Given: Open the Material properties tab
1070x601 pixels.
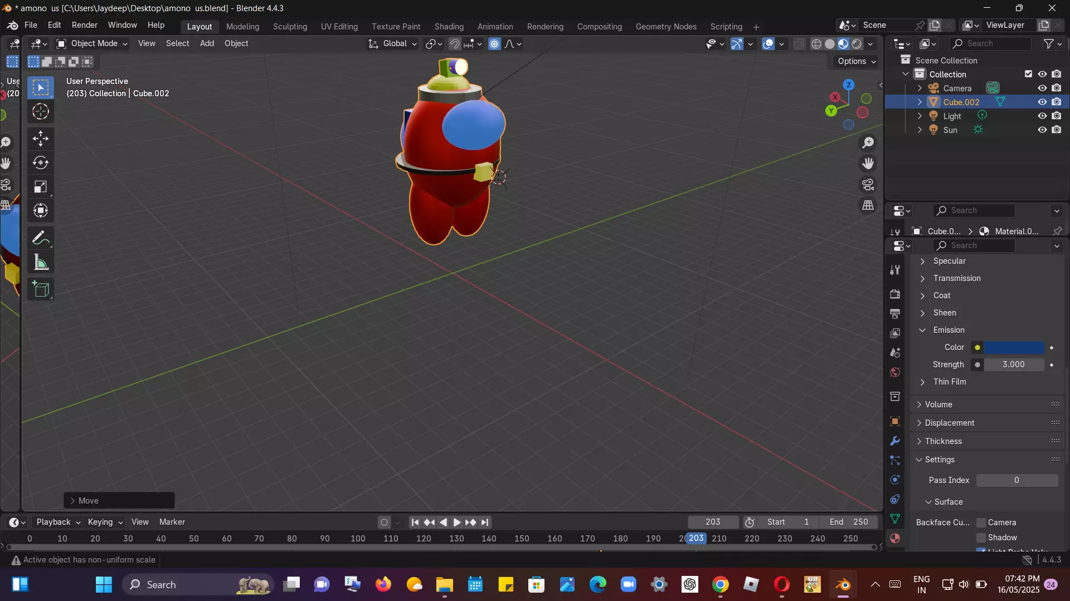Looking at the screenshot, I should 895,538.
